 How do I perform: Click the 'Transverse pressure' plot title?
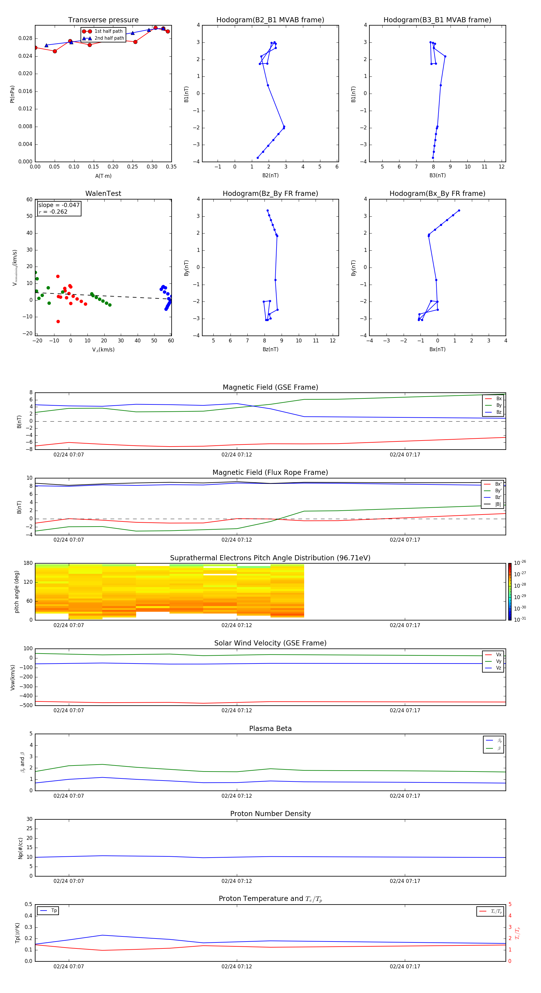(x=103, y=20)
